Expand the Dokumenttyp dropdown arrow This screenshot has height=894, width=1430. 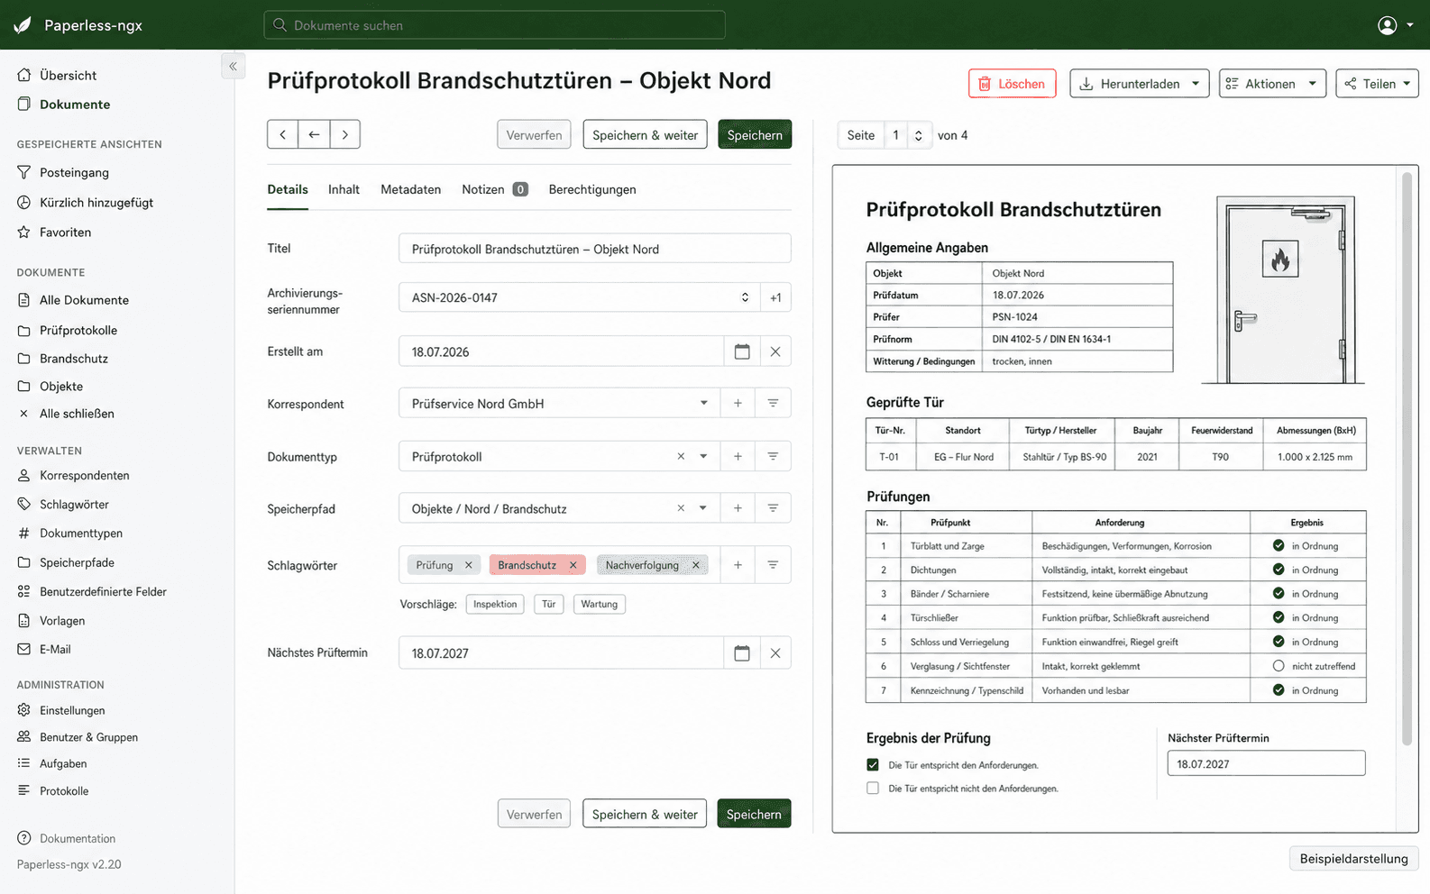click(x=704, y=456)
